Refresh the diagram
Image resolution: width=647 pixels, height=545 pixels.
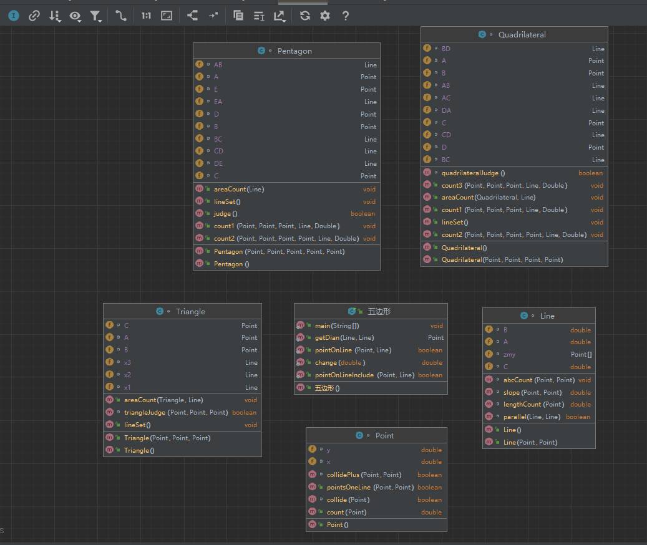click(x=304, y=16)
